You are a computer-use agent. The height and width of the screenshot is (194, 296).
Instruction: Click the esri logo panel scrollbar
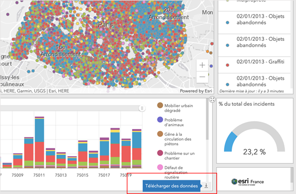(x=292, y=175)
